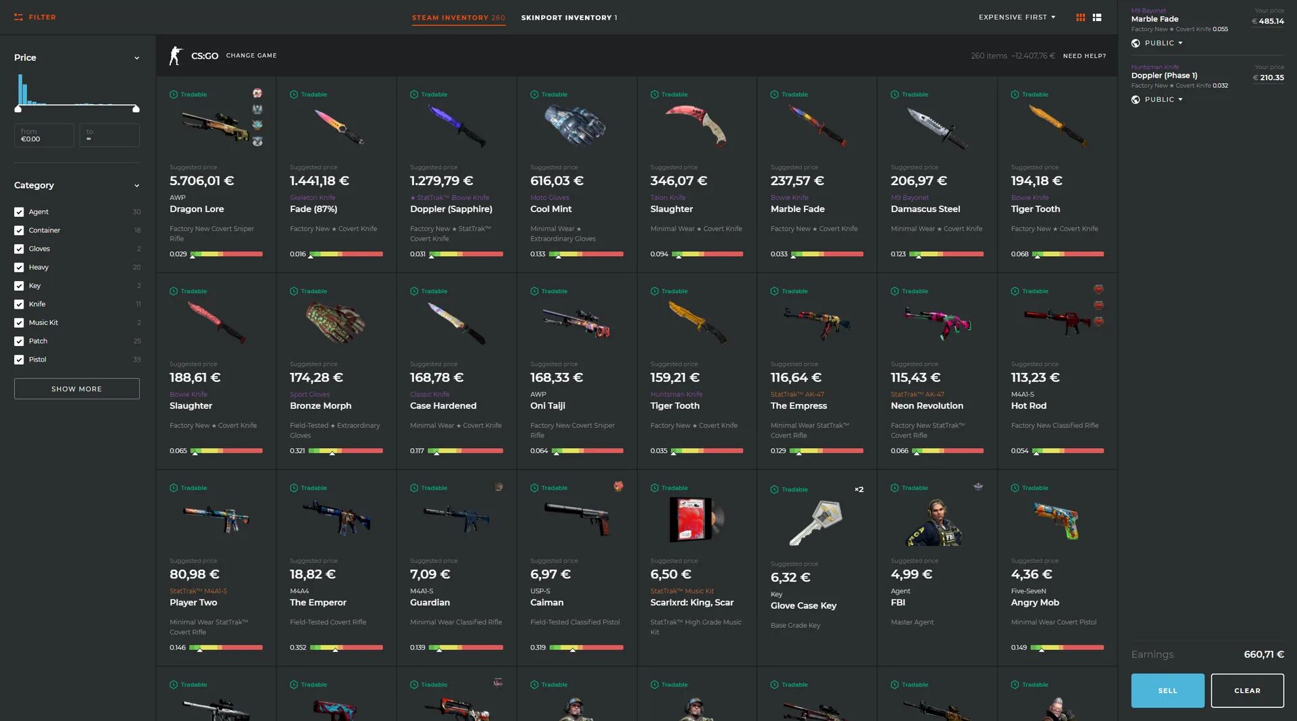The height and width of the screenshot is (721, 1297).
Task: Switch to grid view layout
Action: pos(1081,17)
